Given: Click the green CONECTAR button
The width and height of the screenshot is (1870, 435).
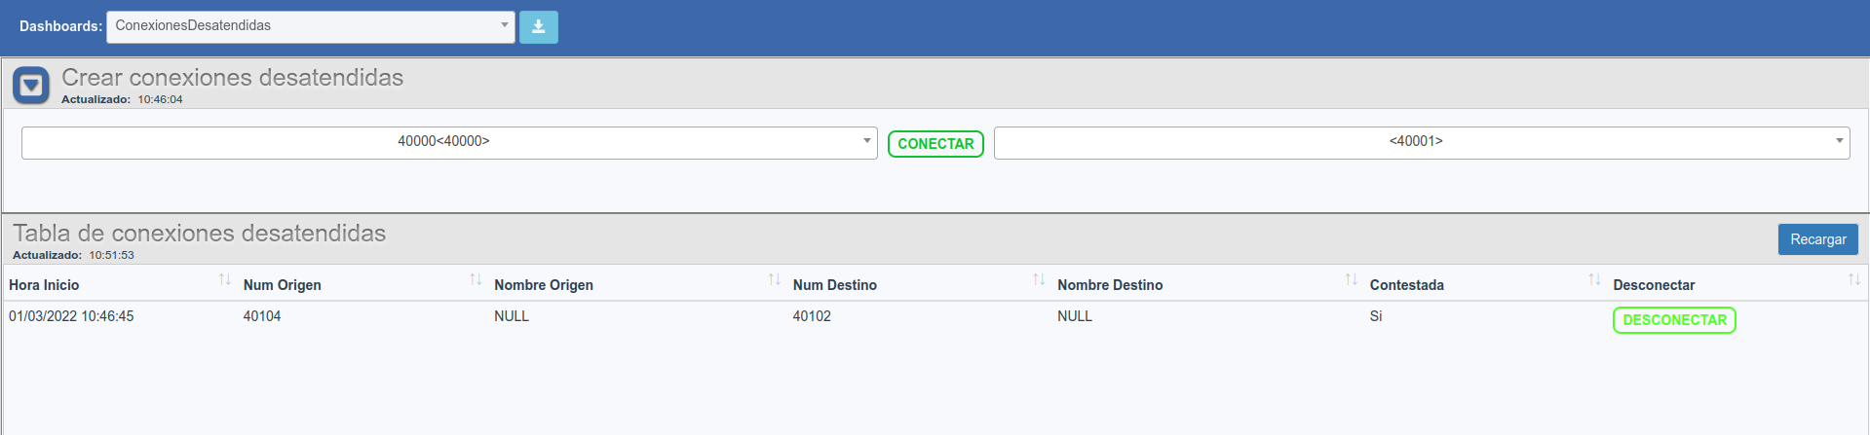Looking at the screenshot, I should (x=935, y=144).
